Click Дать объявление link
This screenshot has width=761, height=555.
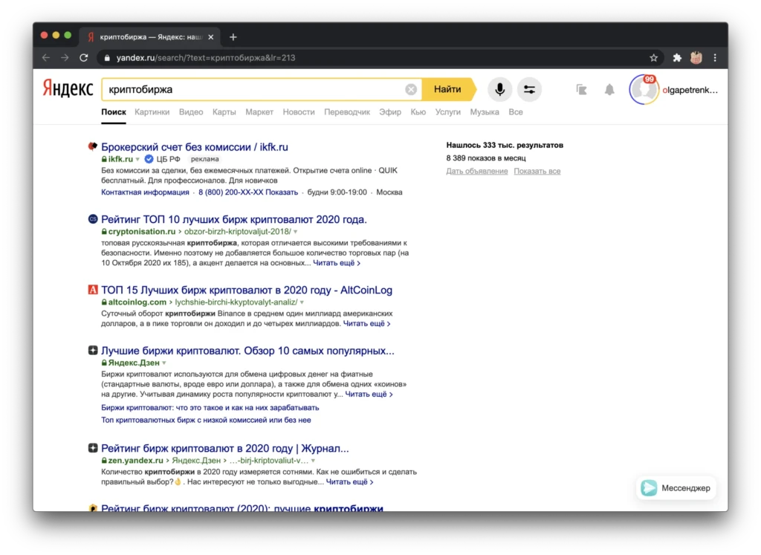(476, 171)
